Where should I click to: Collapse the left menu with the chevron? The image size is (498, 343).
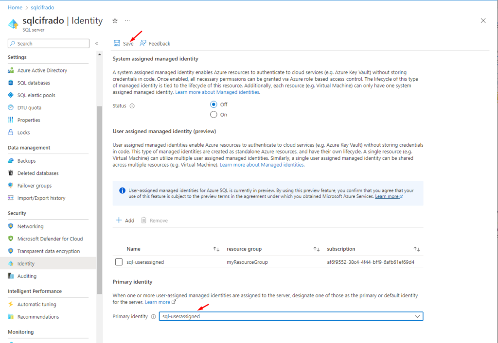point(97,43)
